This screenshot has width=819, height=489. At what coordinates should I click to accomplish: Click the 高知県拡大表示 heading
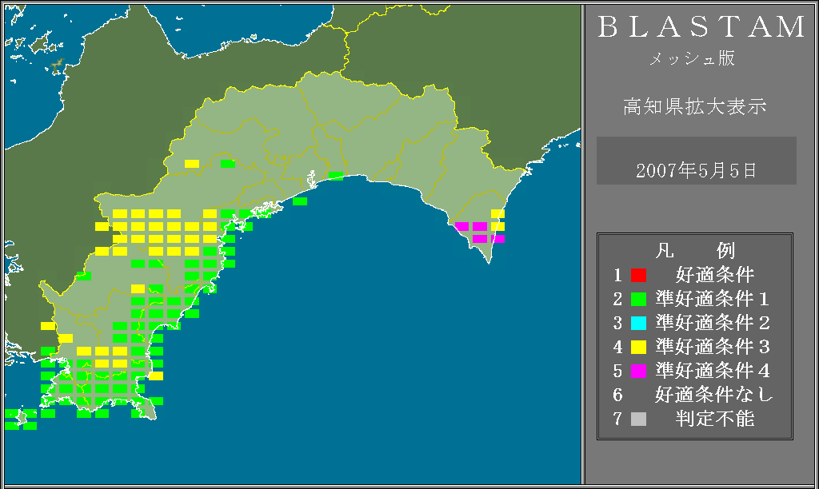(695, 106)
